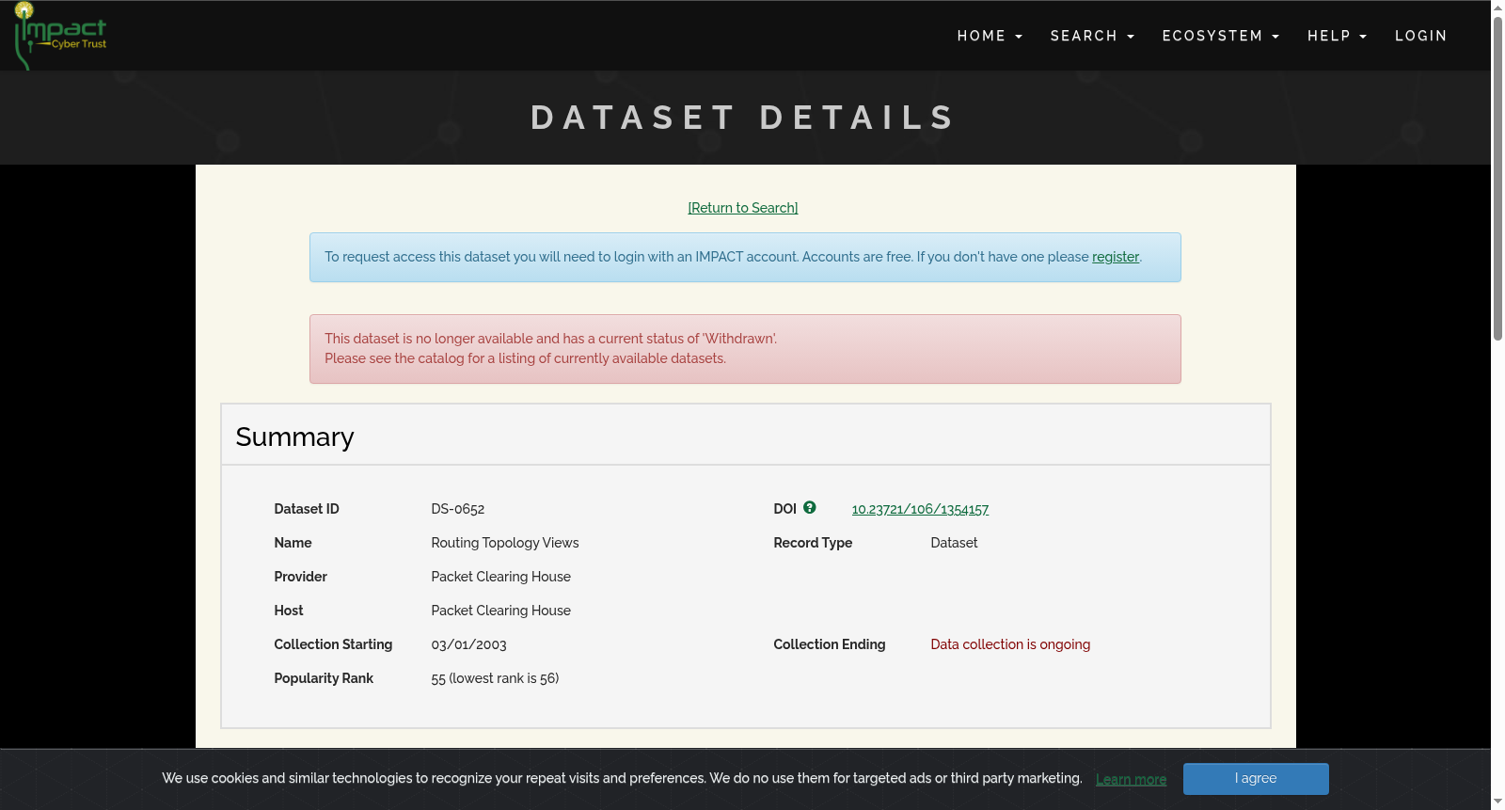Click the Impact Cyber Trust logo
The image size is (1505, 810).
click(x=61, y=36)
